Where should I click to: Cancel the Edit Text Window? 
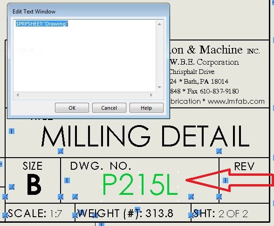(109, 108)
